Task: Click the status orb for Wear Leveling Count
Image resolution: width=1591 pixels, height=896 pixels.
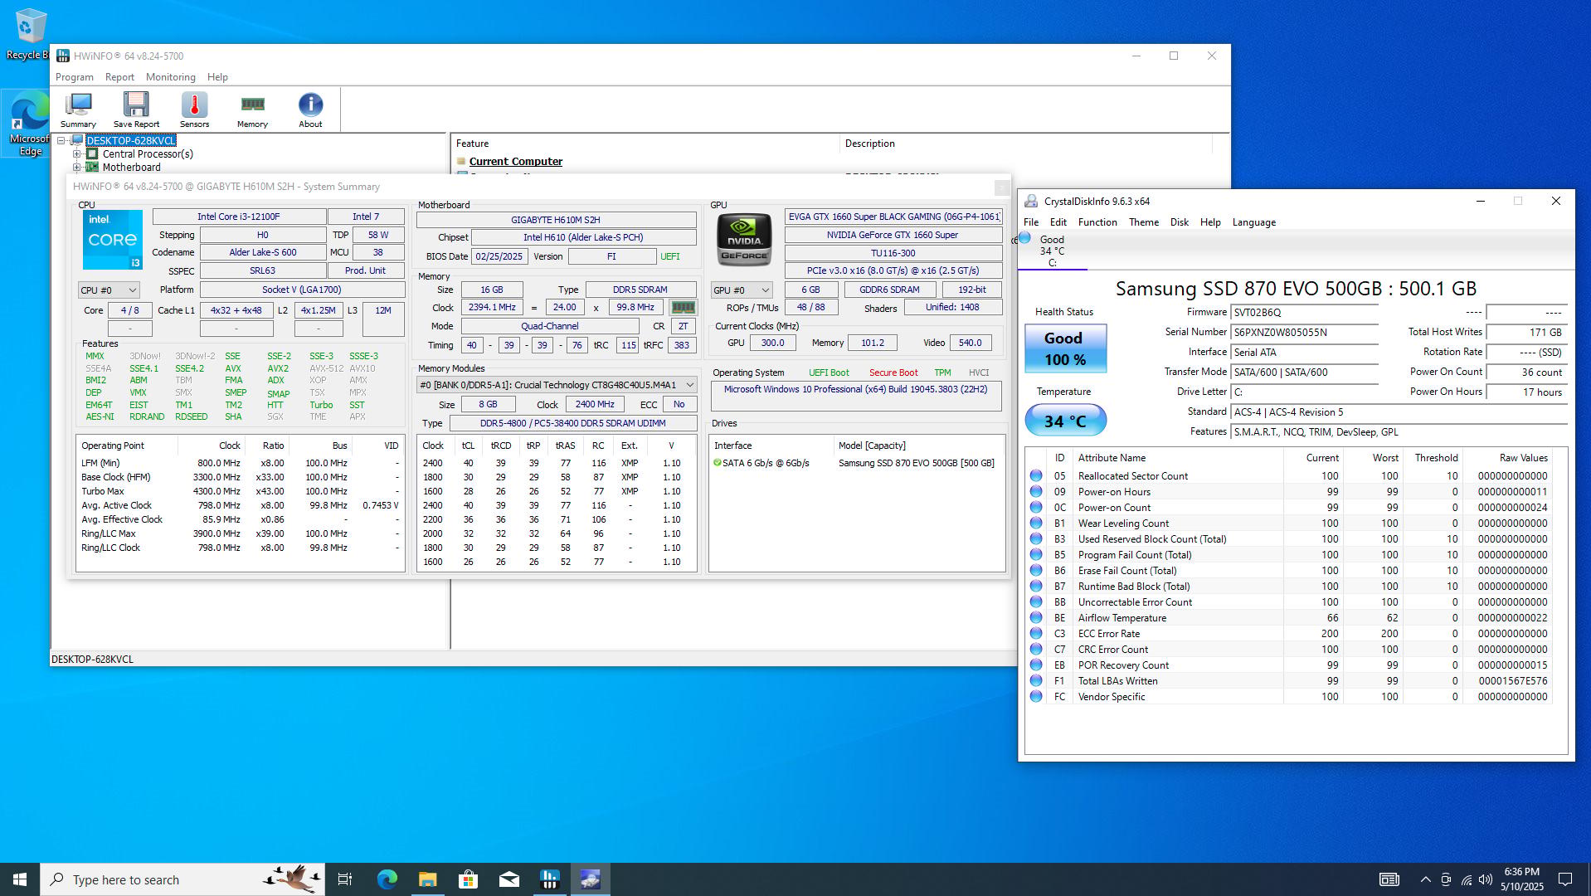Action: point(1036,523)
